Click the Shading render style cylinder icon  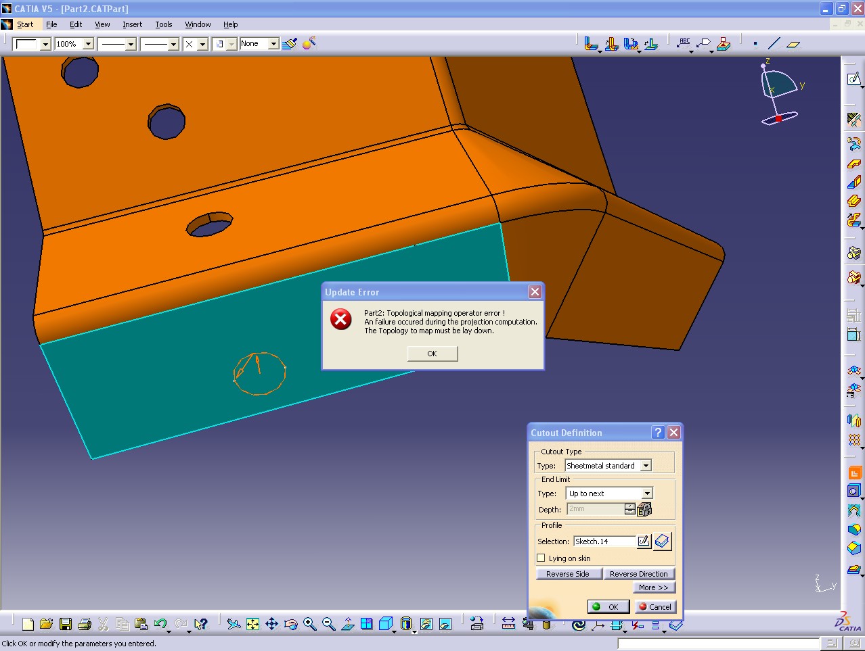[x=406, y=624]
